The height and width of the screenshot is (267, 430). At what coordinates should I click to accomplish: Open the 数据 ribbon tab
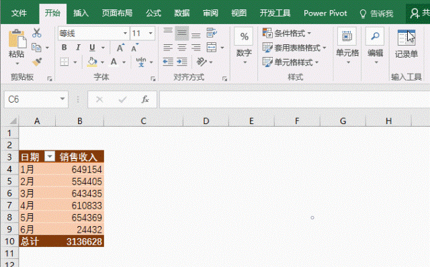tap(182, 13)
